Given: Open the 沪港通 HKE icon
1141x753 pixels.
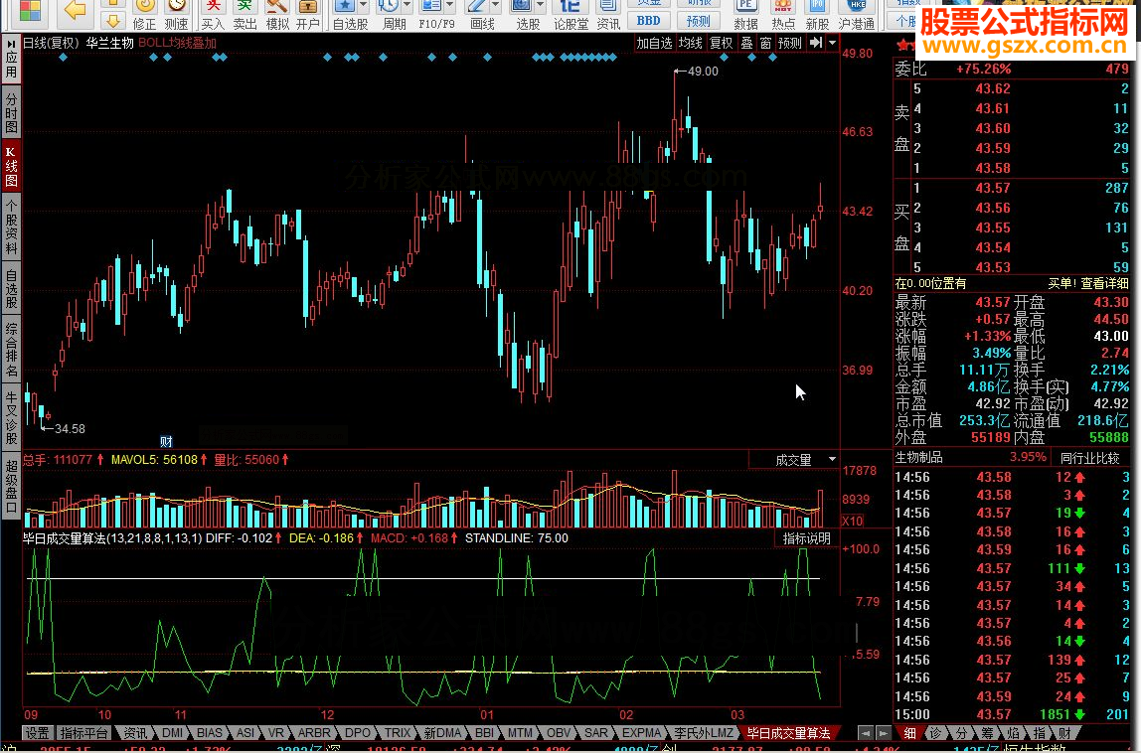Looking at the screenshot, I should (x=857, y=15).
